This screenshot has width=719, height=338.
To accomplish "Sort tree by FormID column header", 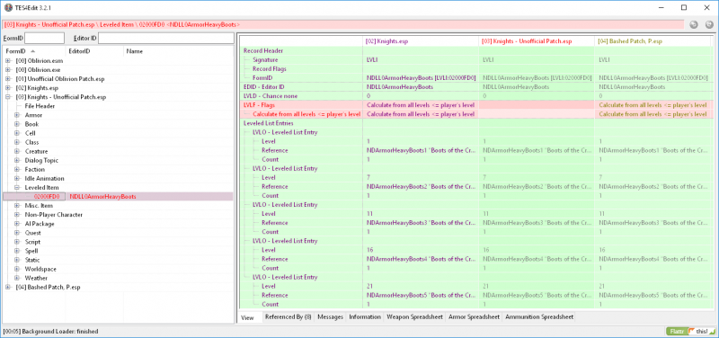I will [33, 51].
